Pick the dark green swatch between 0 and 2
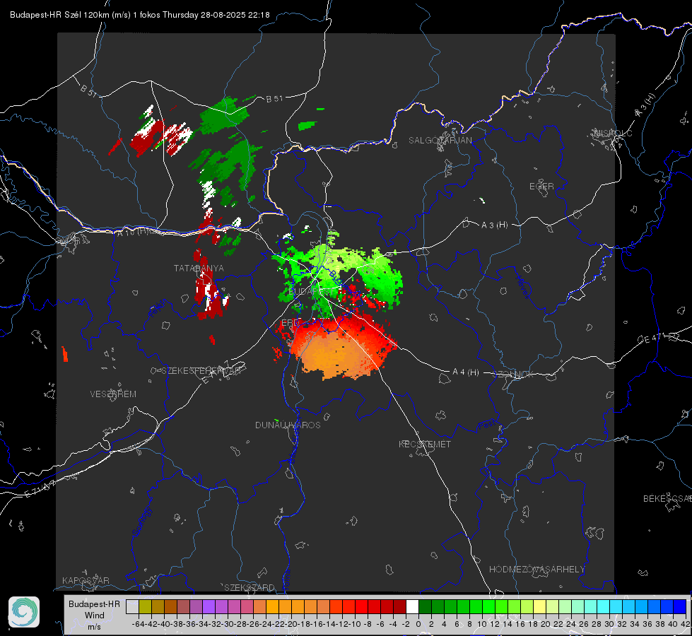Screen dimensions: 692x636 coord(425,606)
